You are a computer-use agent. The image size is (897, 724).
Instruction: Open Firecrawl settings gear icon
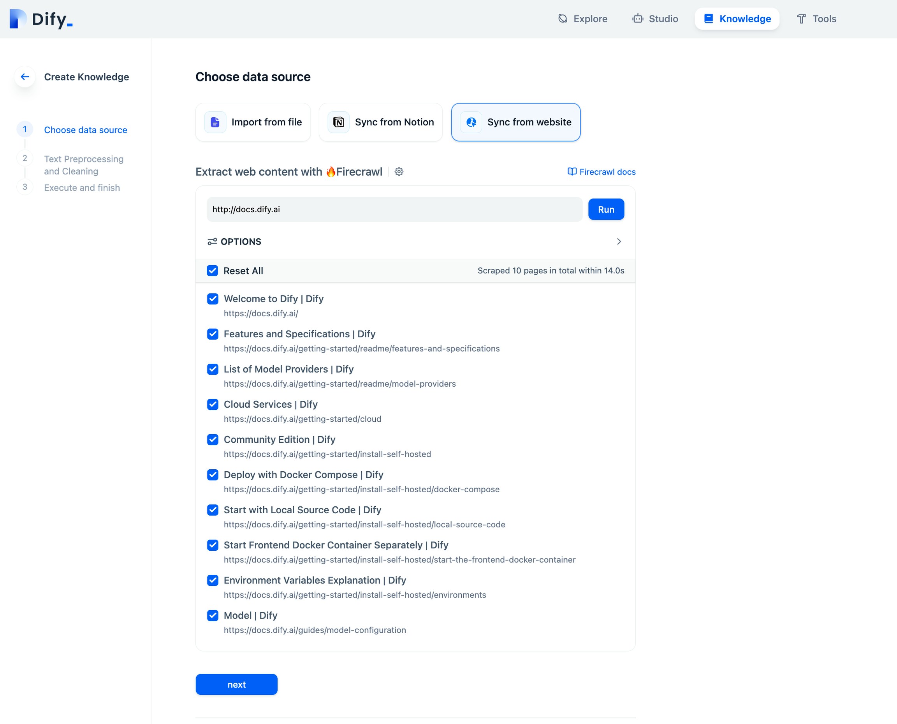399,172
